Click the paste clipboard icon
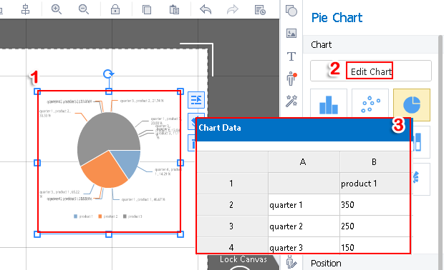Viewport: 444px width, 270px height. (x=174, y=9)
